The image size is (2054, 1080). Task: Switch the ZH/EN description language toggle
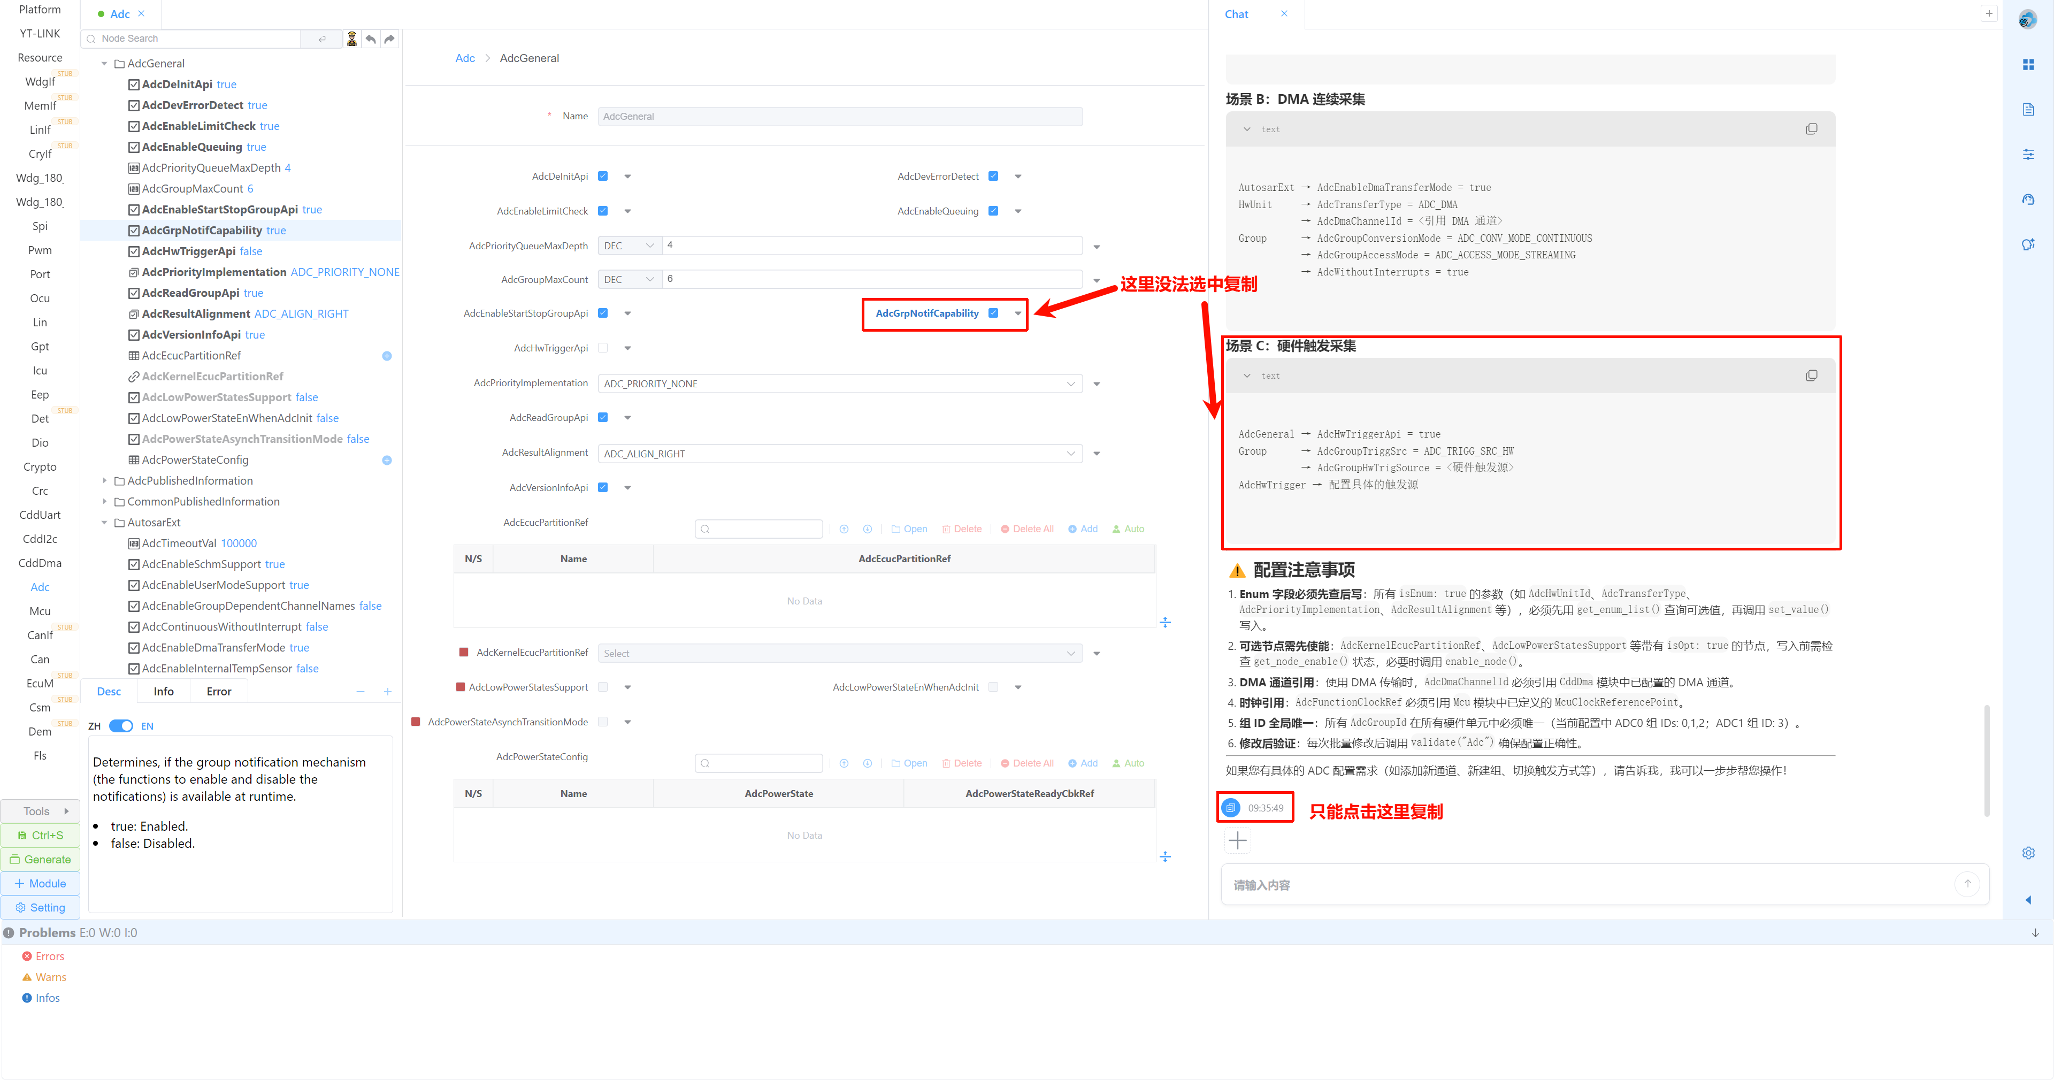[121, 726]
